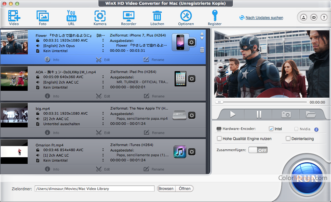Open help with the question mark icon

click(x=324, y=18)
